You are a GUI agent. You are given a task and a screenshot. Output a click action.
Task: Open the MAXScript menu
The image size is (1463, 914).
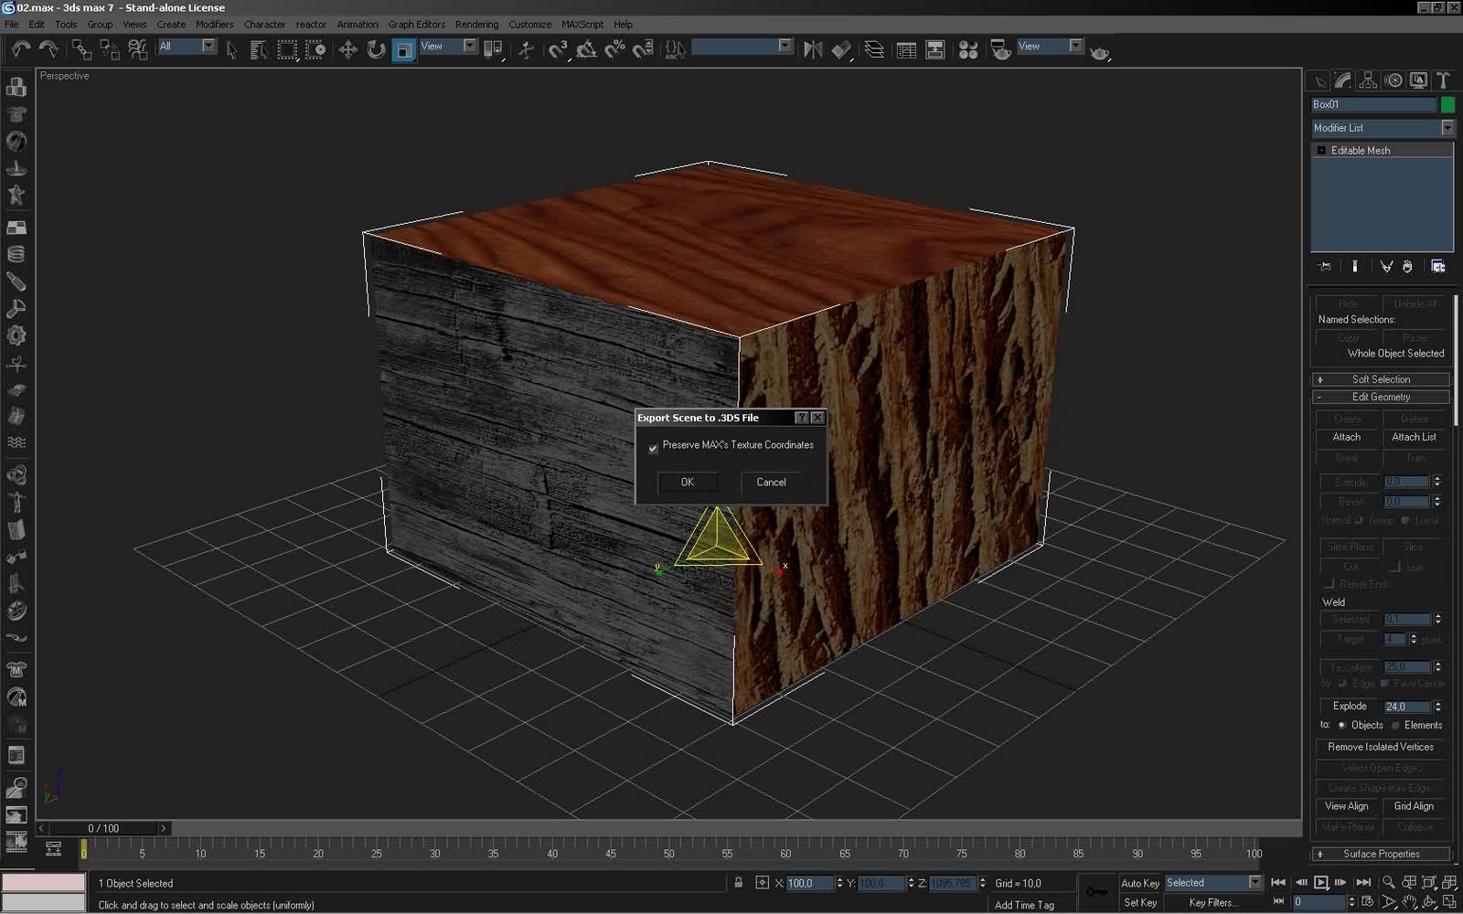point(582,25)
